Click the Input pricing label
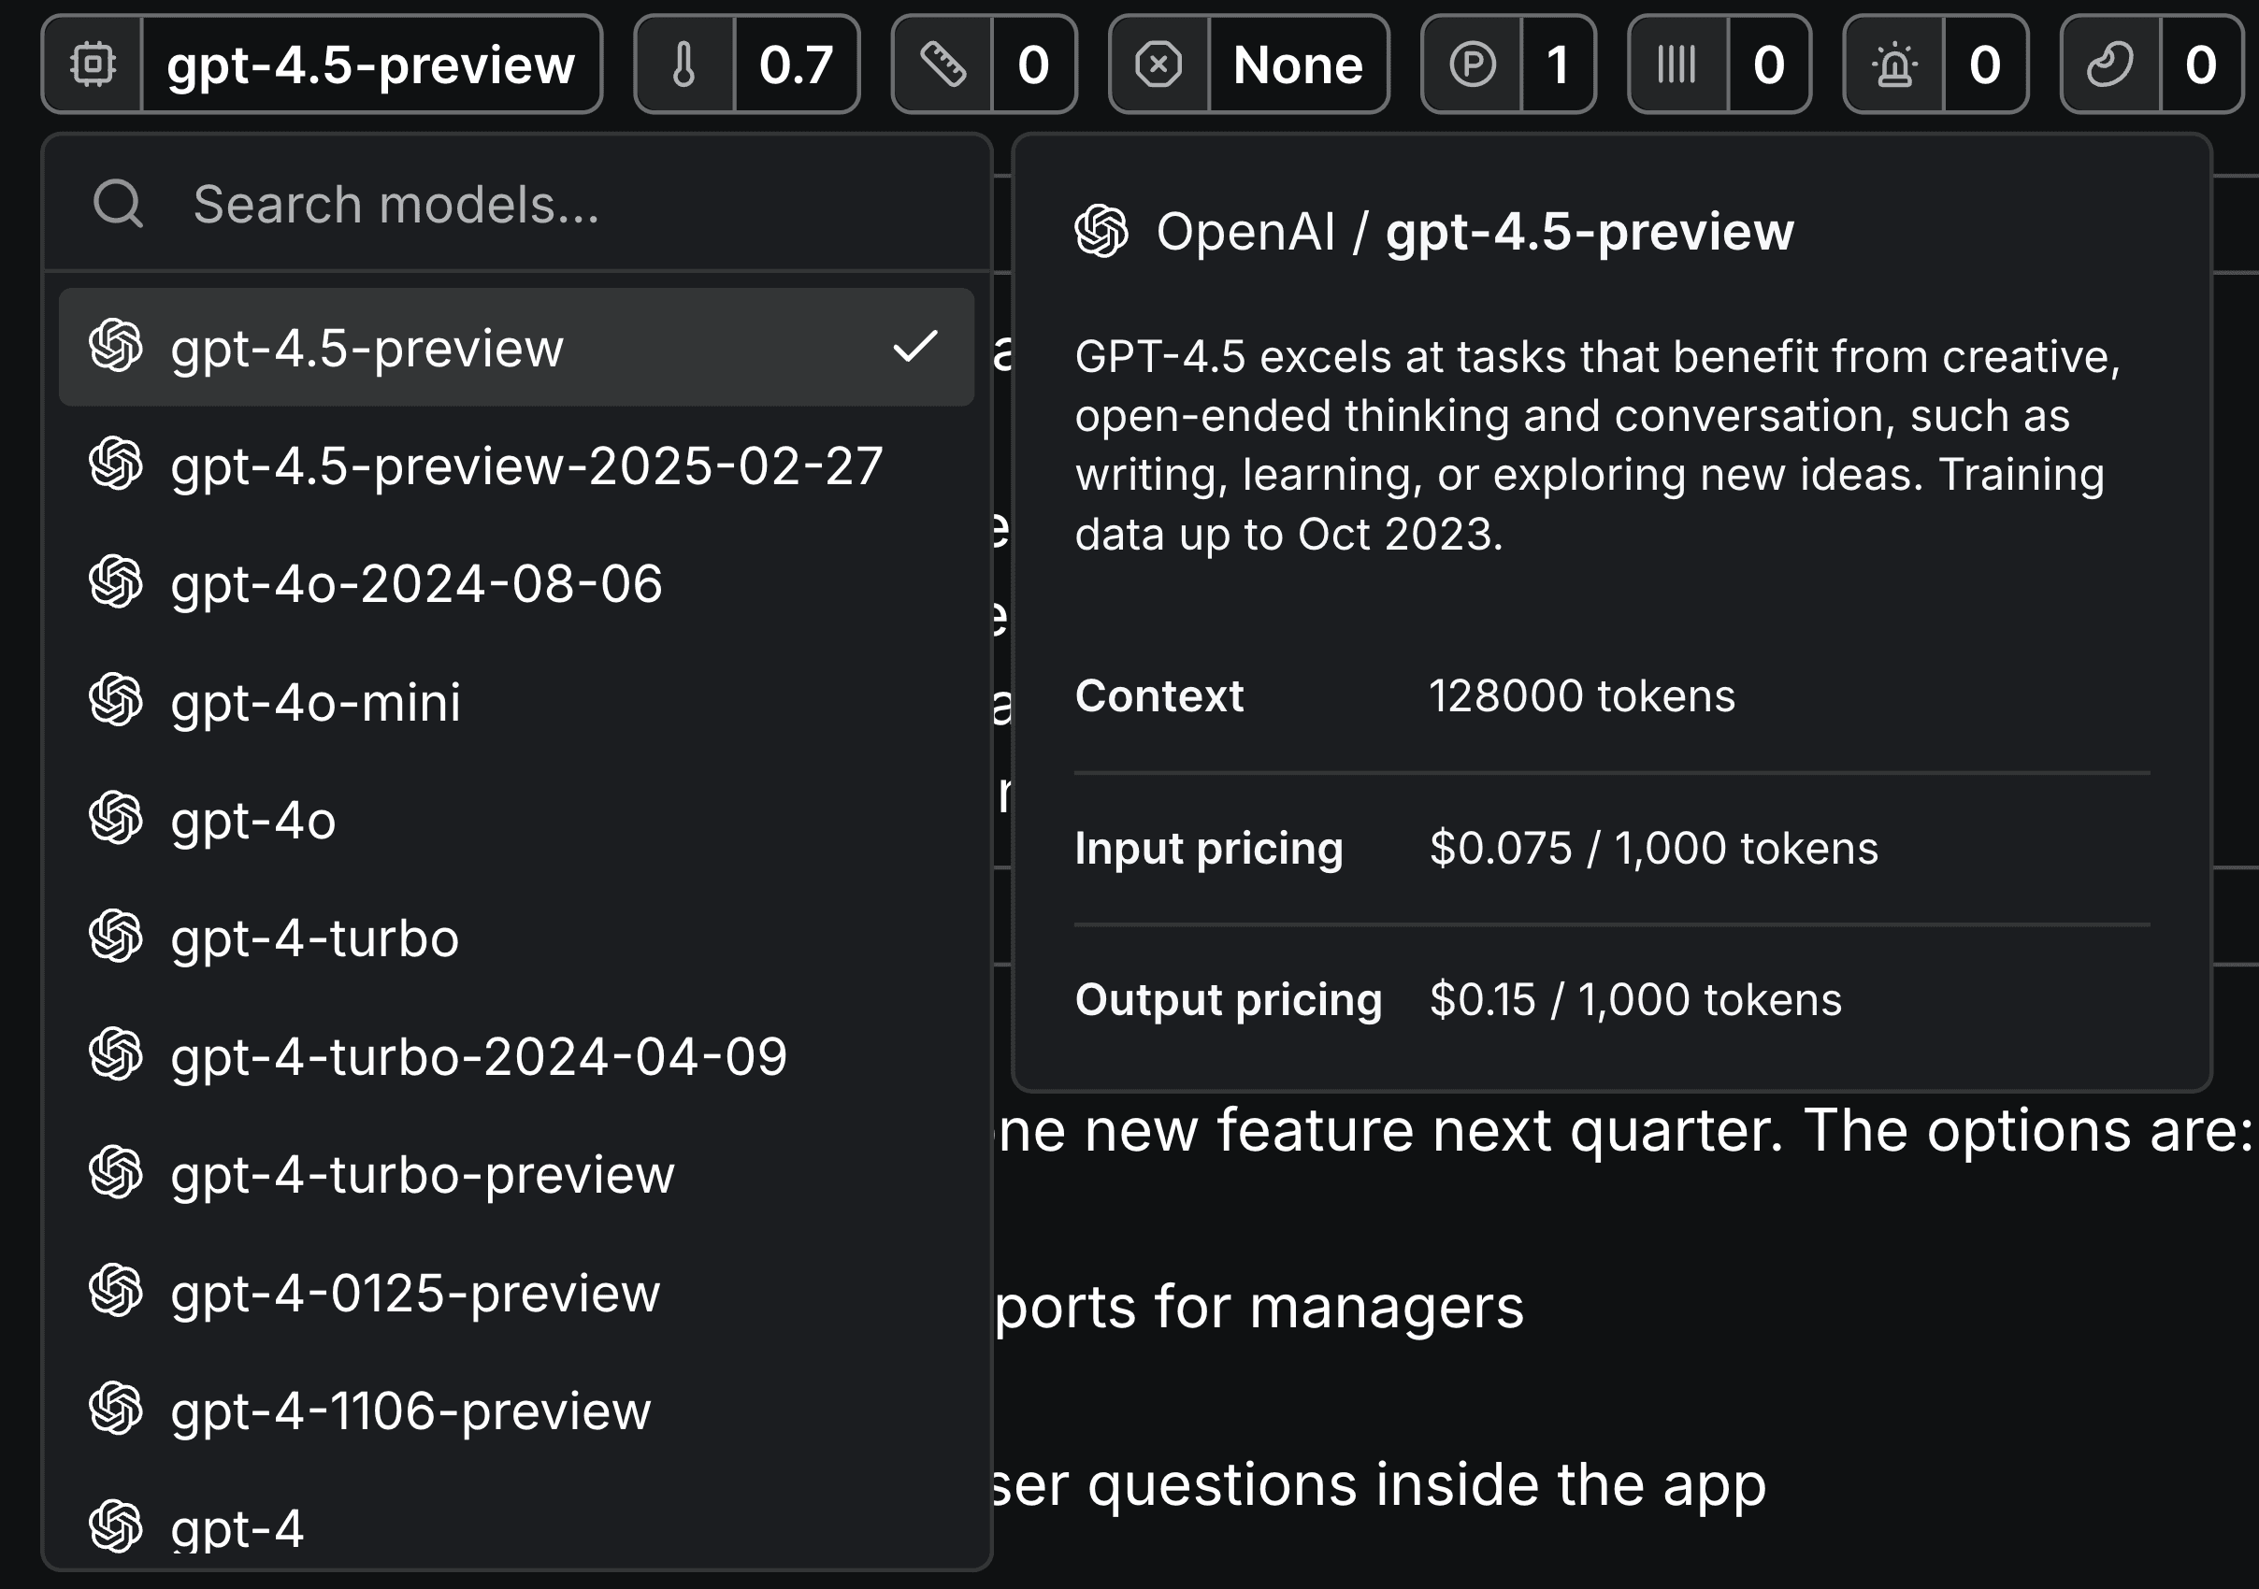 coord(1209,849)
